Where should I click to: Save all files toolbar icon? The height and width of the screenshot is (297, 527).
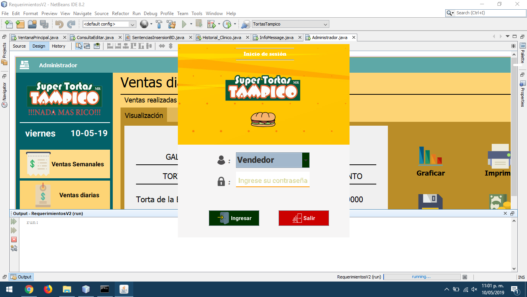(x=44, y=24)
